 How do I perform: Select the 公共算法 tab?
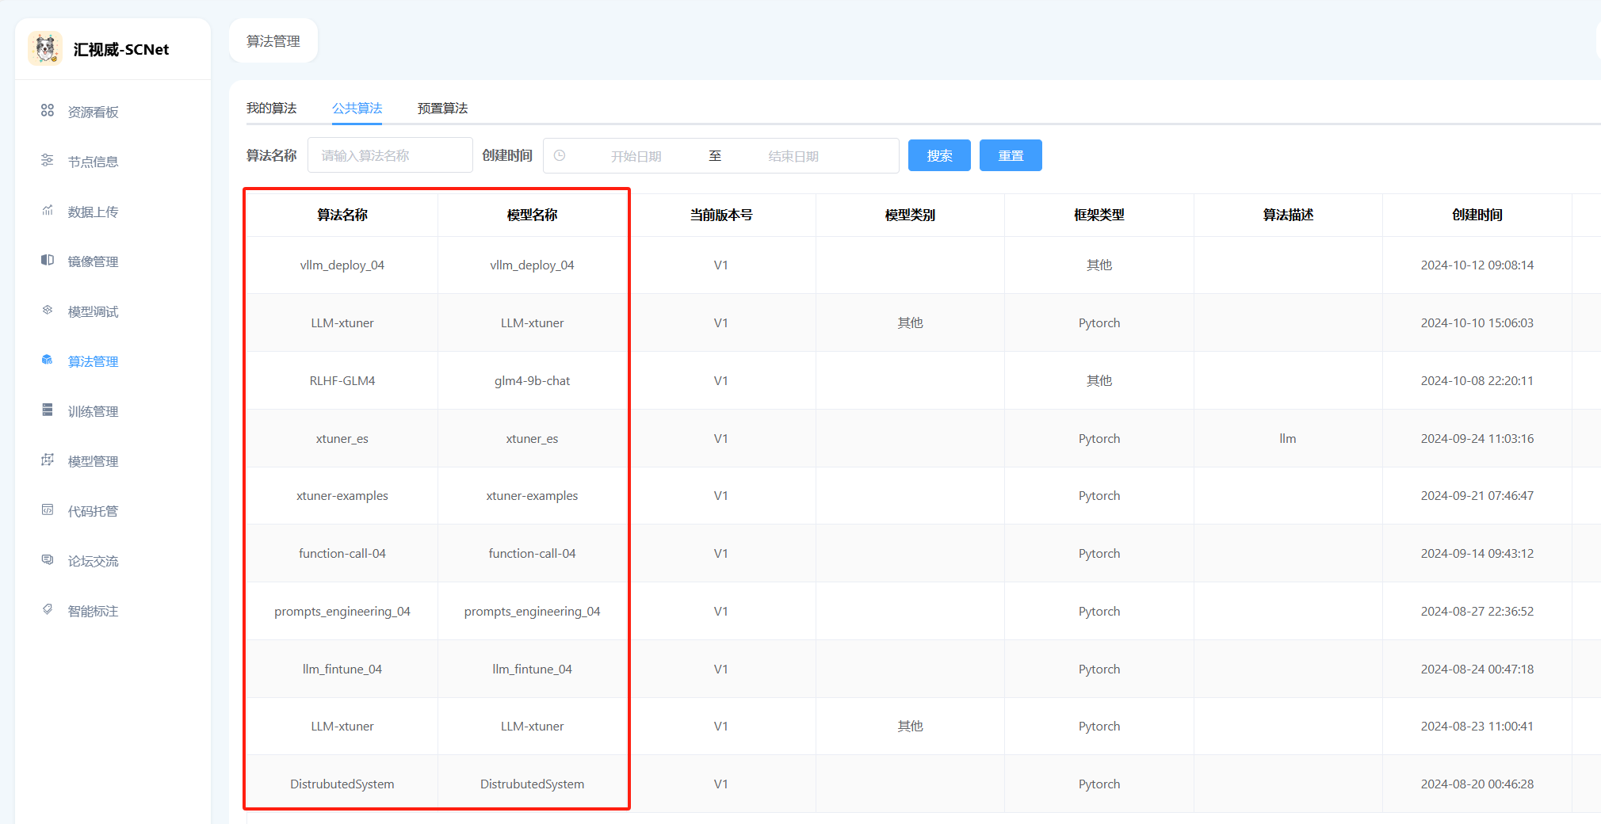tap(357, 109)
